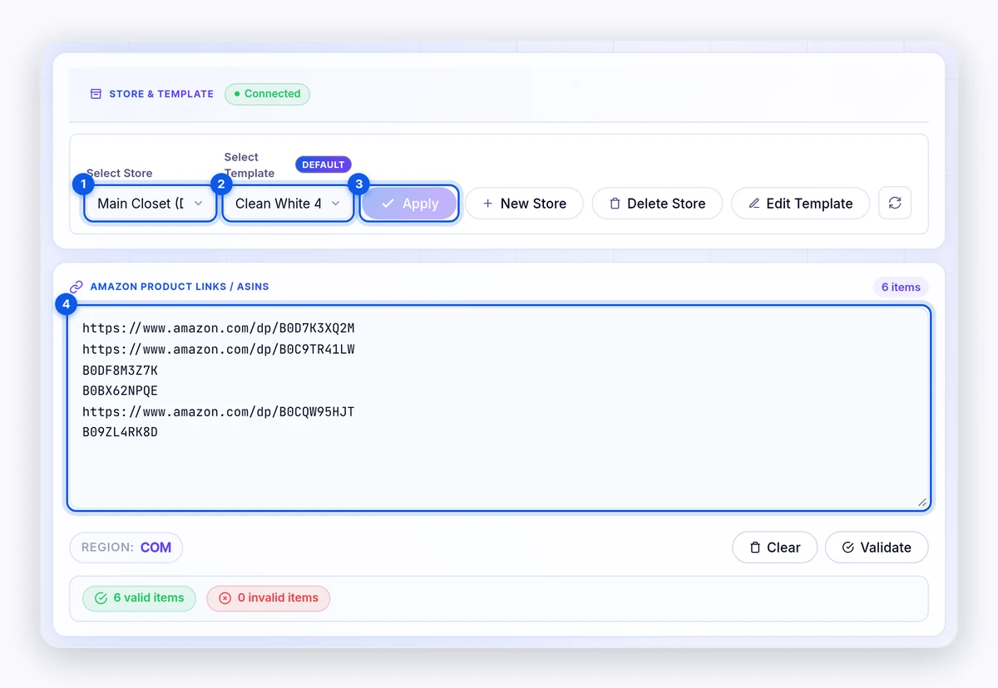Click the textarea resize handle
The width and height of the screenshot is (998, 688).
click(921, 502)
